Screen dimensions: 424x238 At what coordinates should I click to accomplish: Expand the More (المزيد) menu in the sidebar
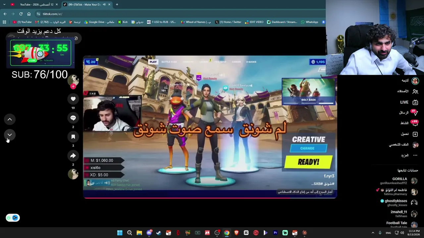(409, 155)
